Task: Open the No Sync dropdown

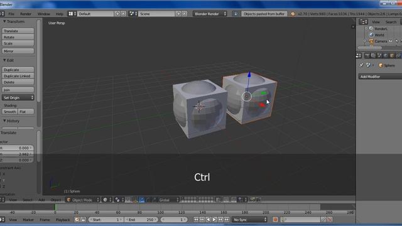Action: point(250,220)
